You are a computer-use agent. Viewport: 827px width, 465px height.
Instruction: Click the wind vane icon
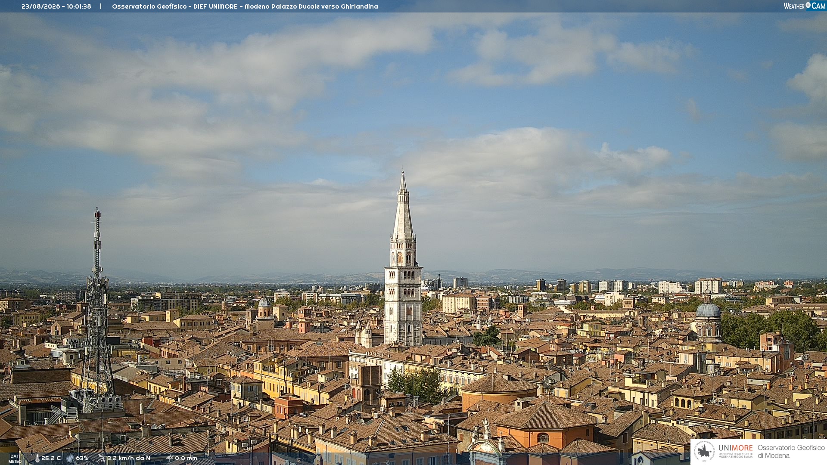tap(102, 458)
